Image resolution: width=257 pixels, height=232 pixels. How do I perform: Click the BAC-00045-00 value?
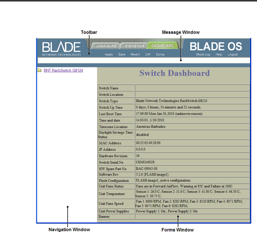click(x=147, y=169)
